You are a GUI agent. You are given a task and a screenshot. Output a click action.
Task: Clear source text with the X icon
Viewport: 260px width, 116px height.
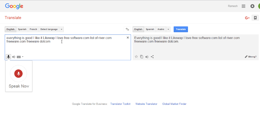[x=128, y=38]
